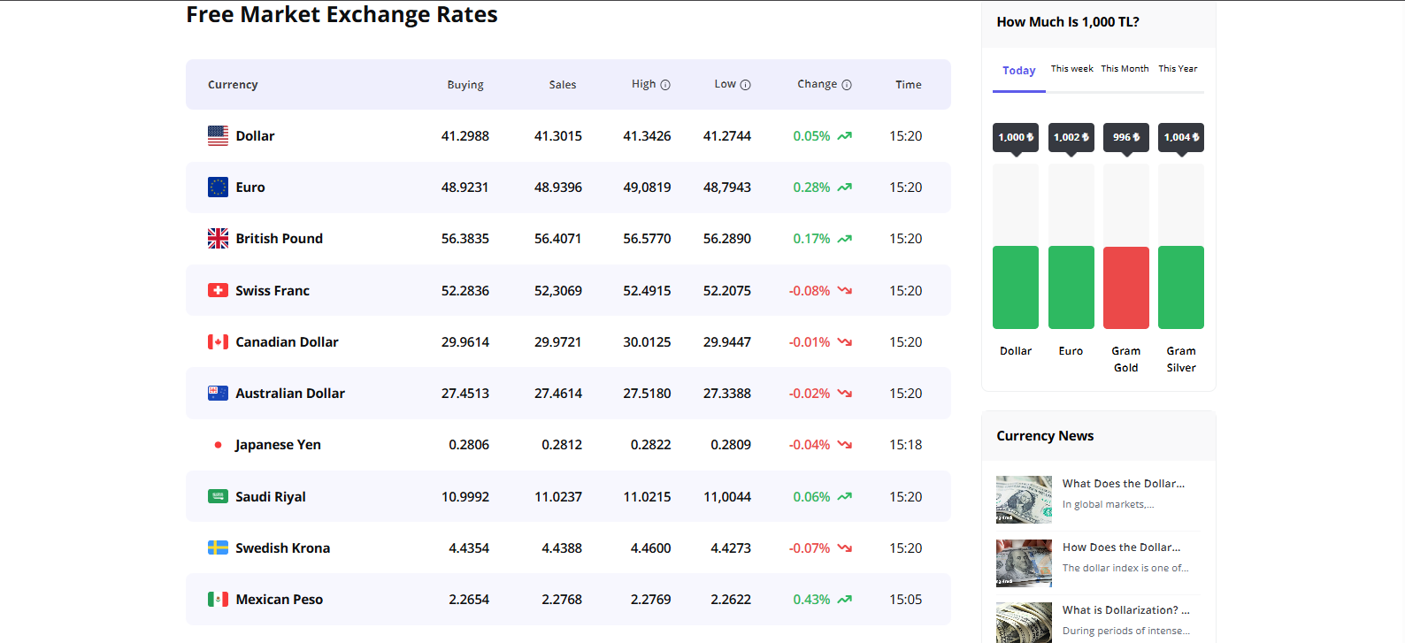Click the green Dollar bar in chart
The height and width of the screenshot is (643, 1405).
(1016, 287)
